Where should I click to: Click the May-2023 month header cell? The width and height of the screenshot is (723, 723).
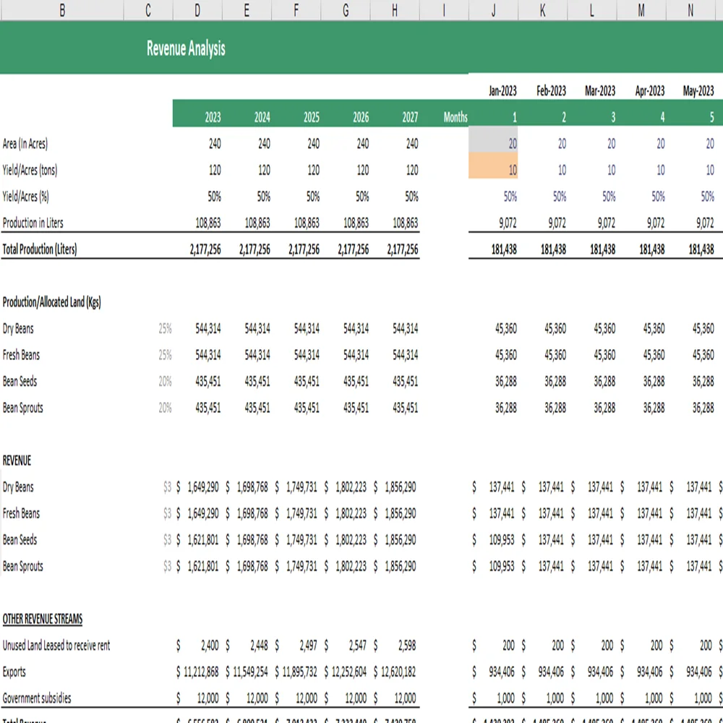coord(696,90)
